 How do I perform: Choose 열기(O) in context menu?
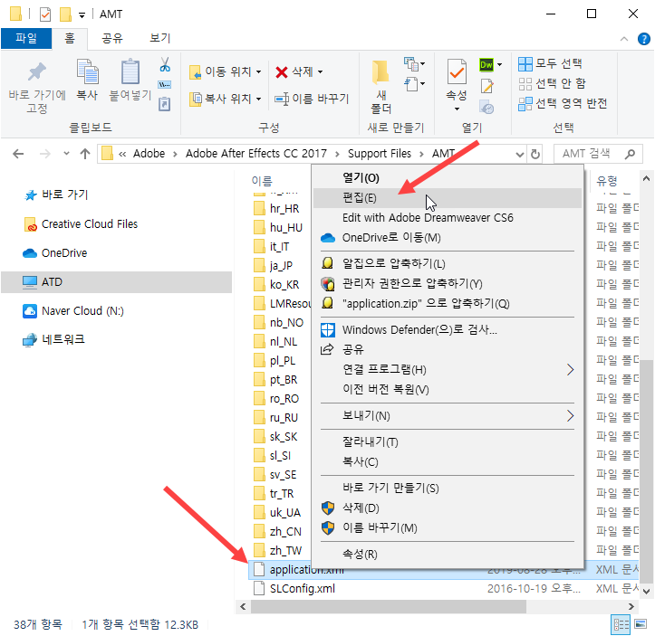(447, 178)
